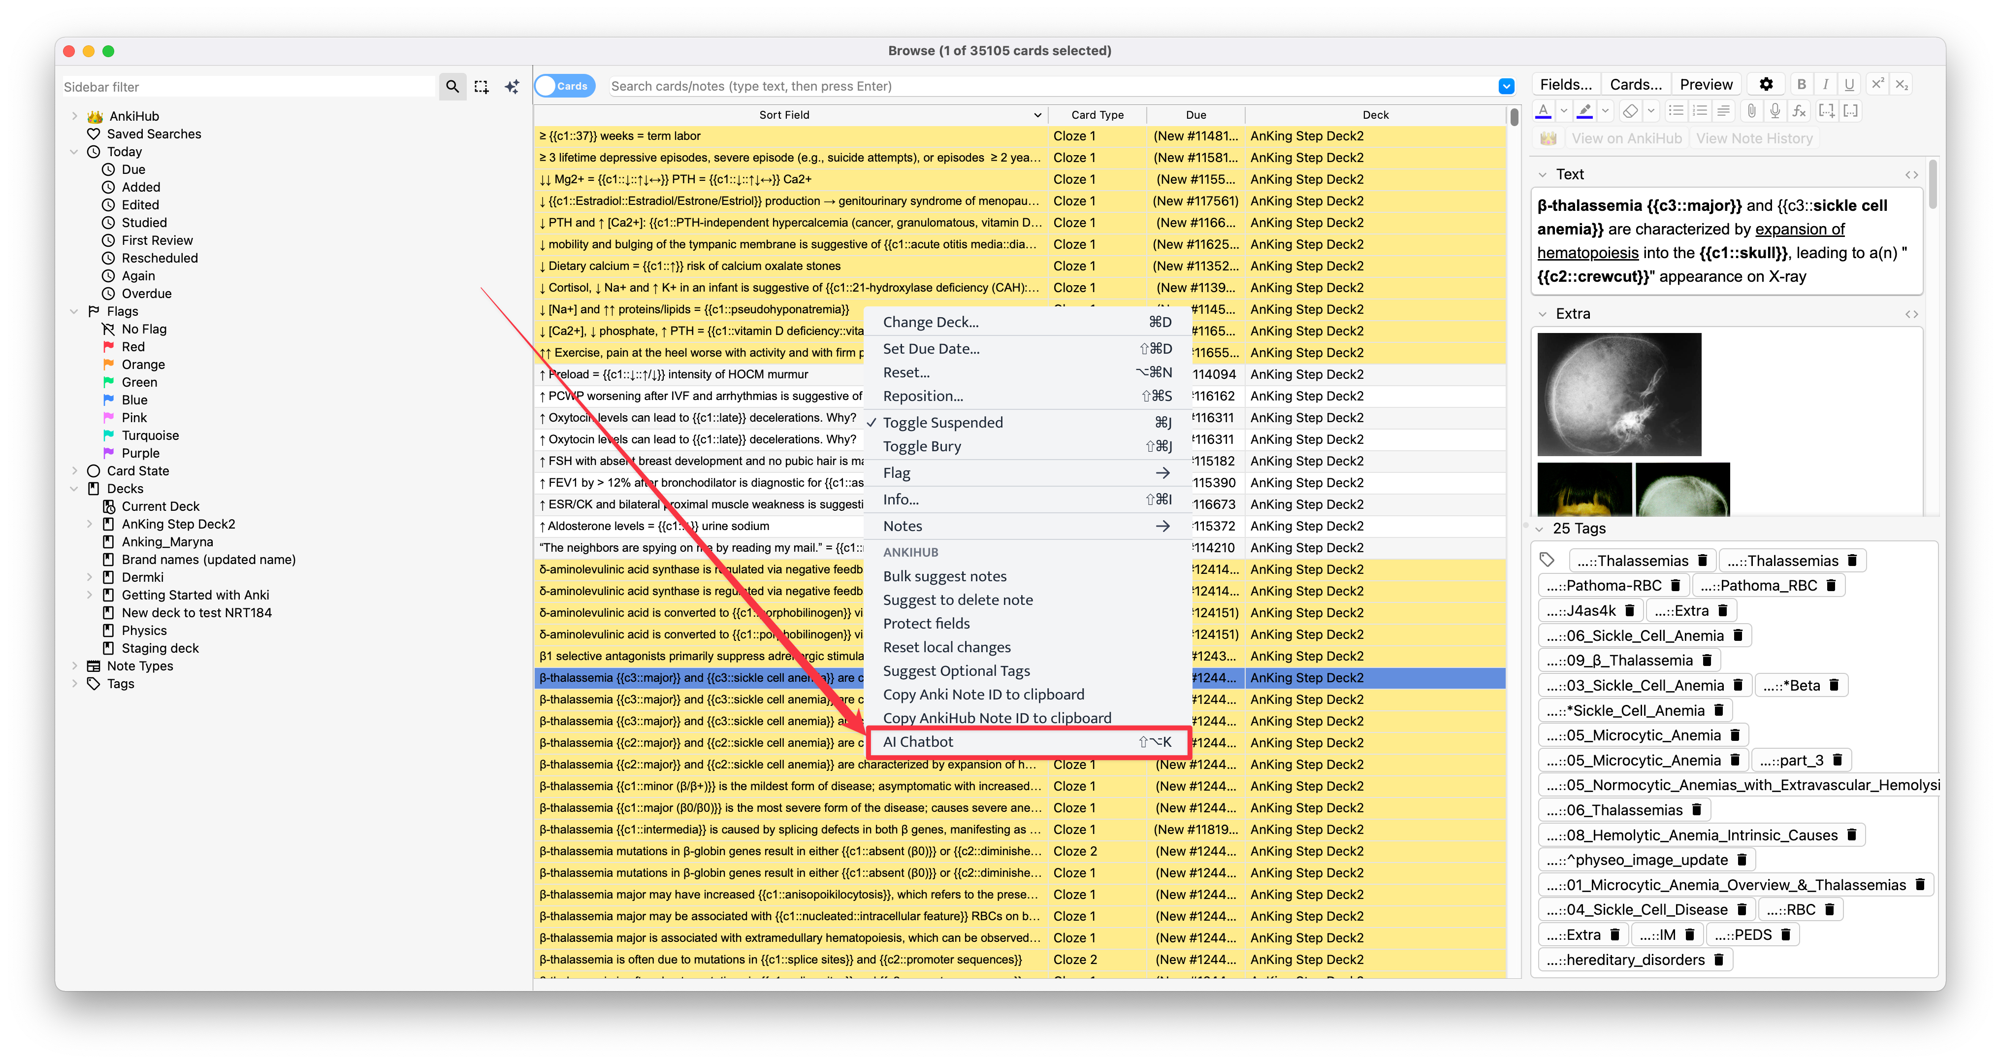
Task: Click the remove formatting eraser icon
Action: click(x=1630, y=111)
